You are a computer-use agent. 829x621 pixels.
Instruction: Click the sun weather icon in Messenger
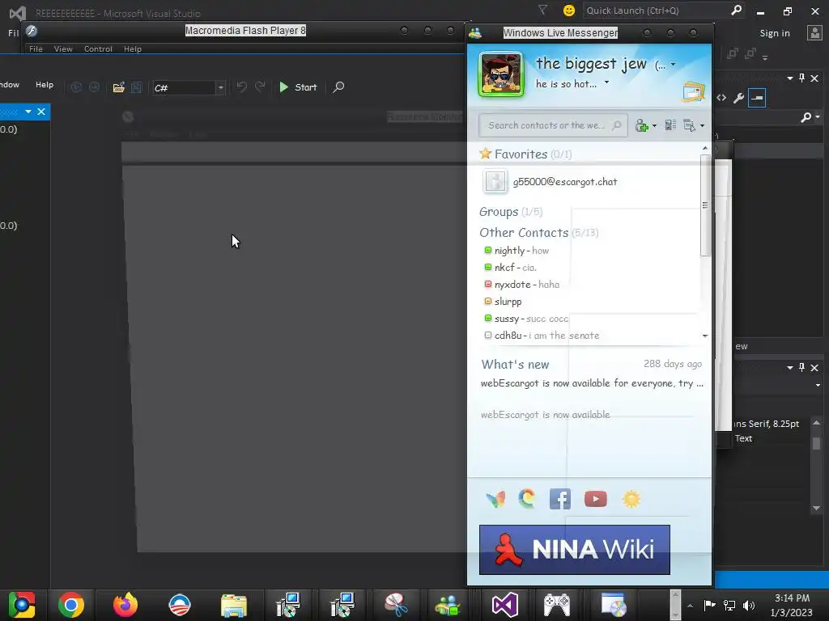(631, 499)
